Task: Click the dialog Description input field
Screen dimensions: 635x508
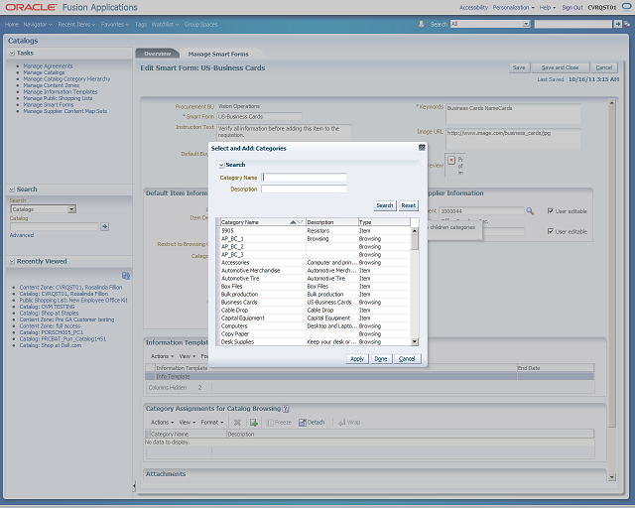Action: 304,189
